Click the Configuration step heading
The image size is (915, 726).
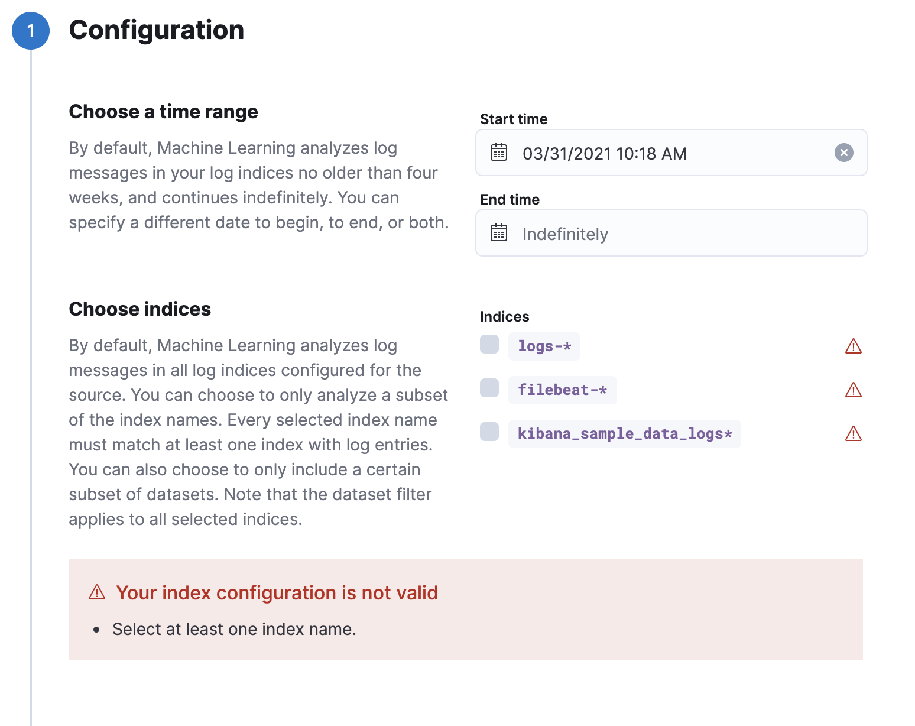pyautogui.click(x=157, y=30)
